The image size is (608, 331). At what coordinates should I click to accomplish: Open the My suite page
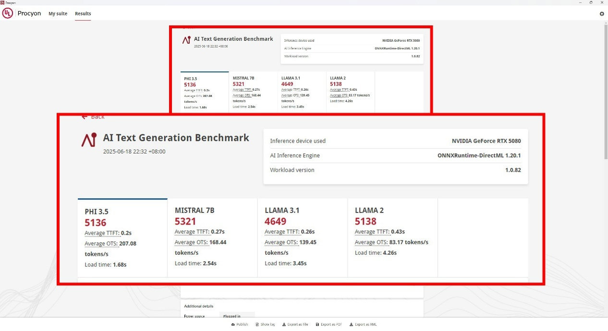(58, 14)
